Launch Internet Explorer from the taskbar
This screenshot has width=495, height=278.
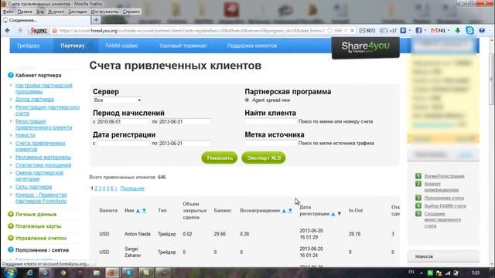(x=29, y=273)
